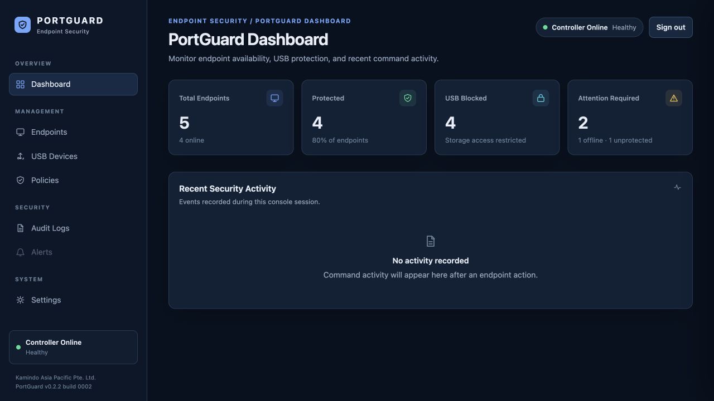714x401 pixels.
Task: Click the USB Devices connector icon
Action: [x=20, y=156]
